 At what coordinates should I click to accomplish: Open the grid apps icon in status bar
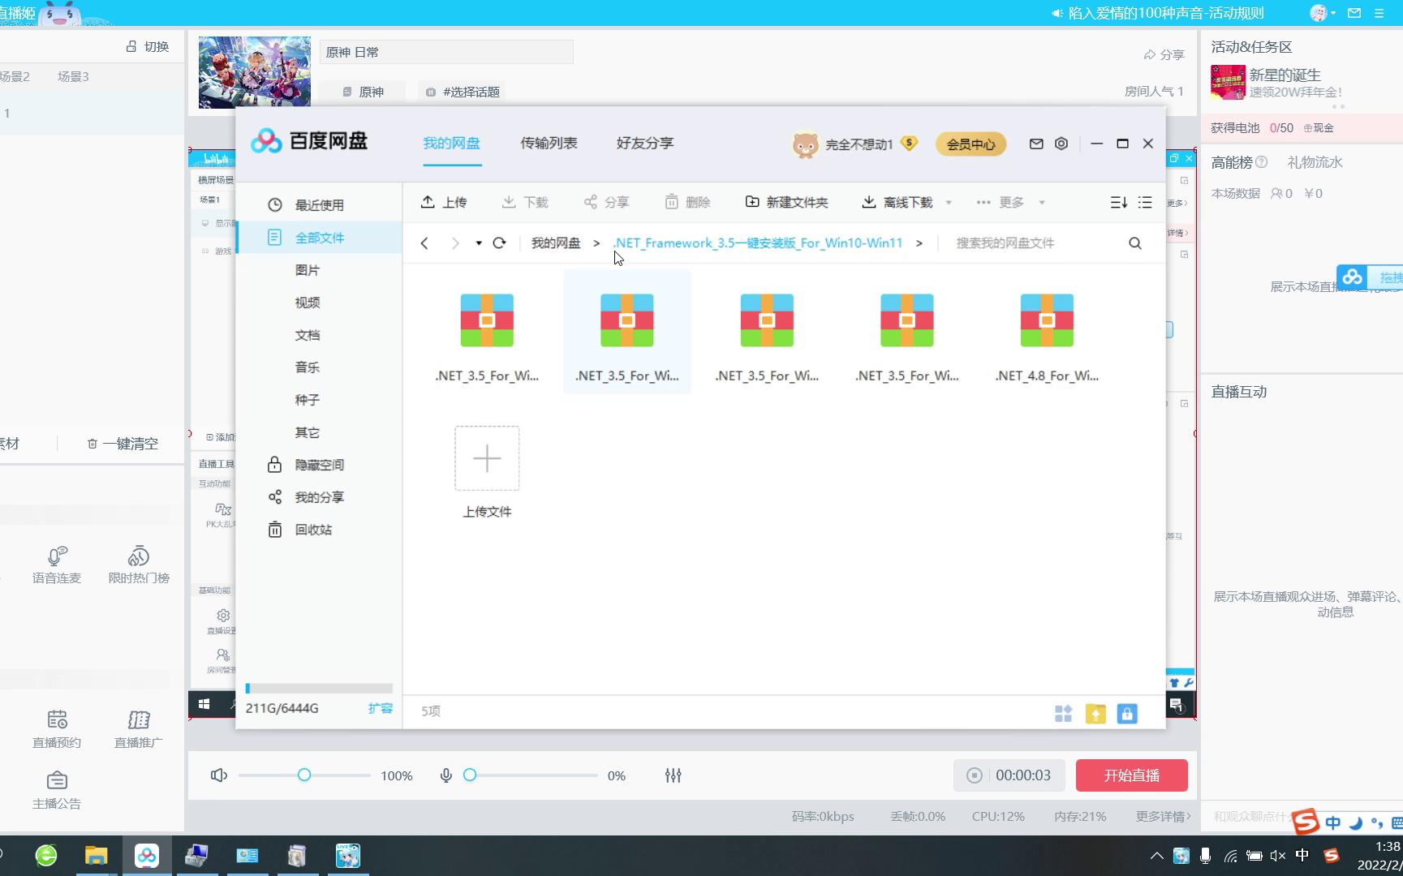pos(1063,713)
